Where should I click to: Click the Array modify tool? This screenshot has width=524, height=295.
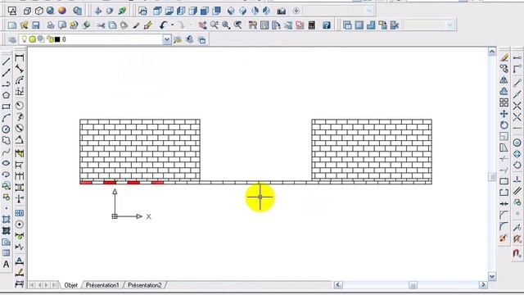[504, 102]
